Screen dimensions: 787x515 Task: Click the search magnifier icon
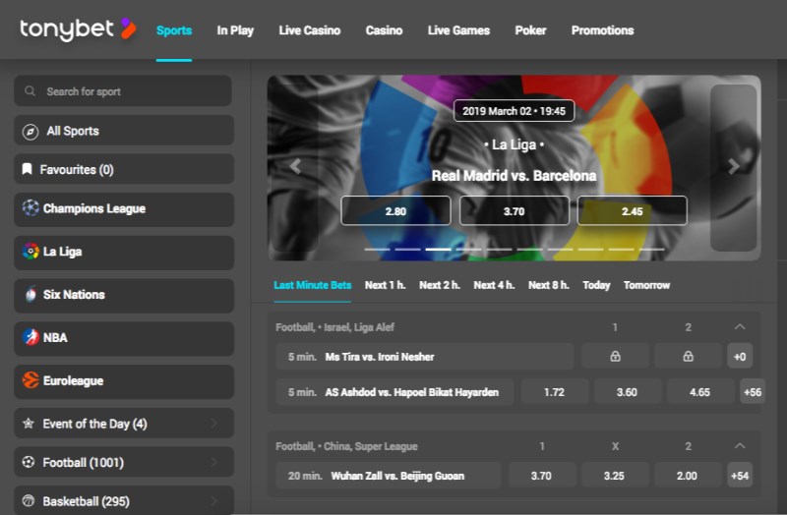click(x=30, y=91)
